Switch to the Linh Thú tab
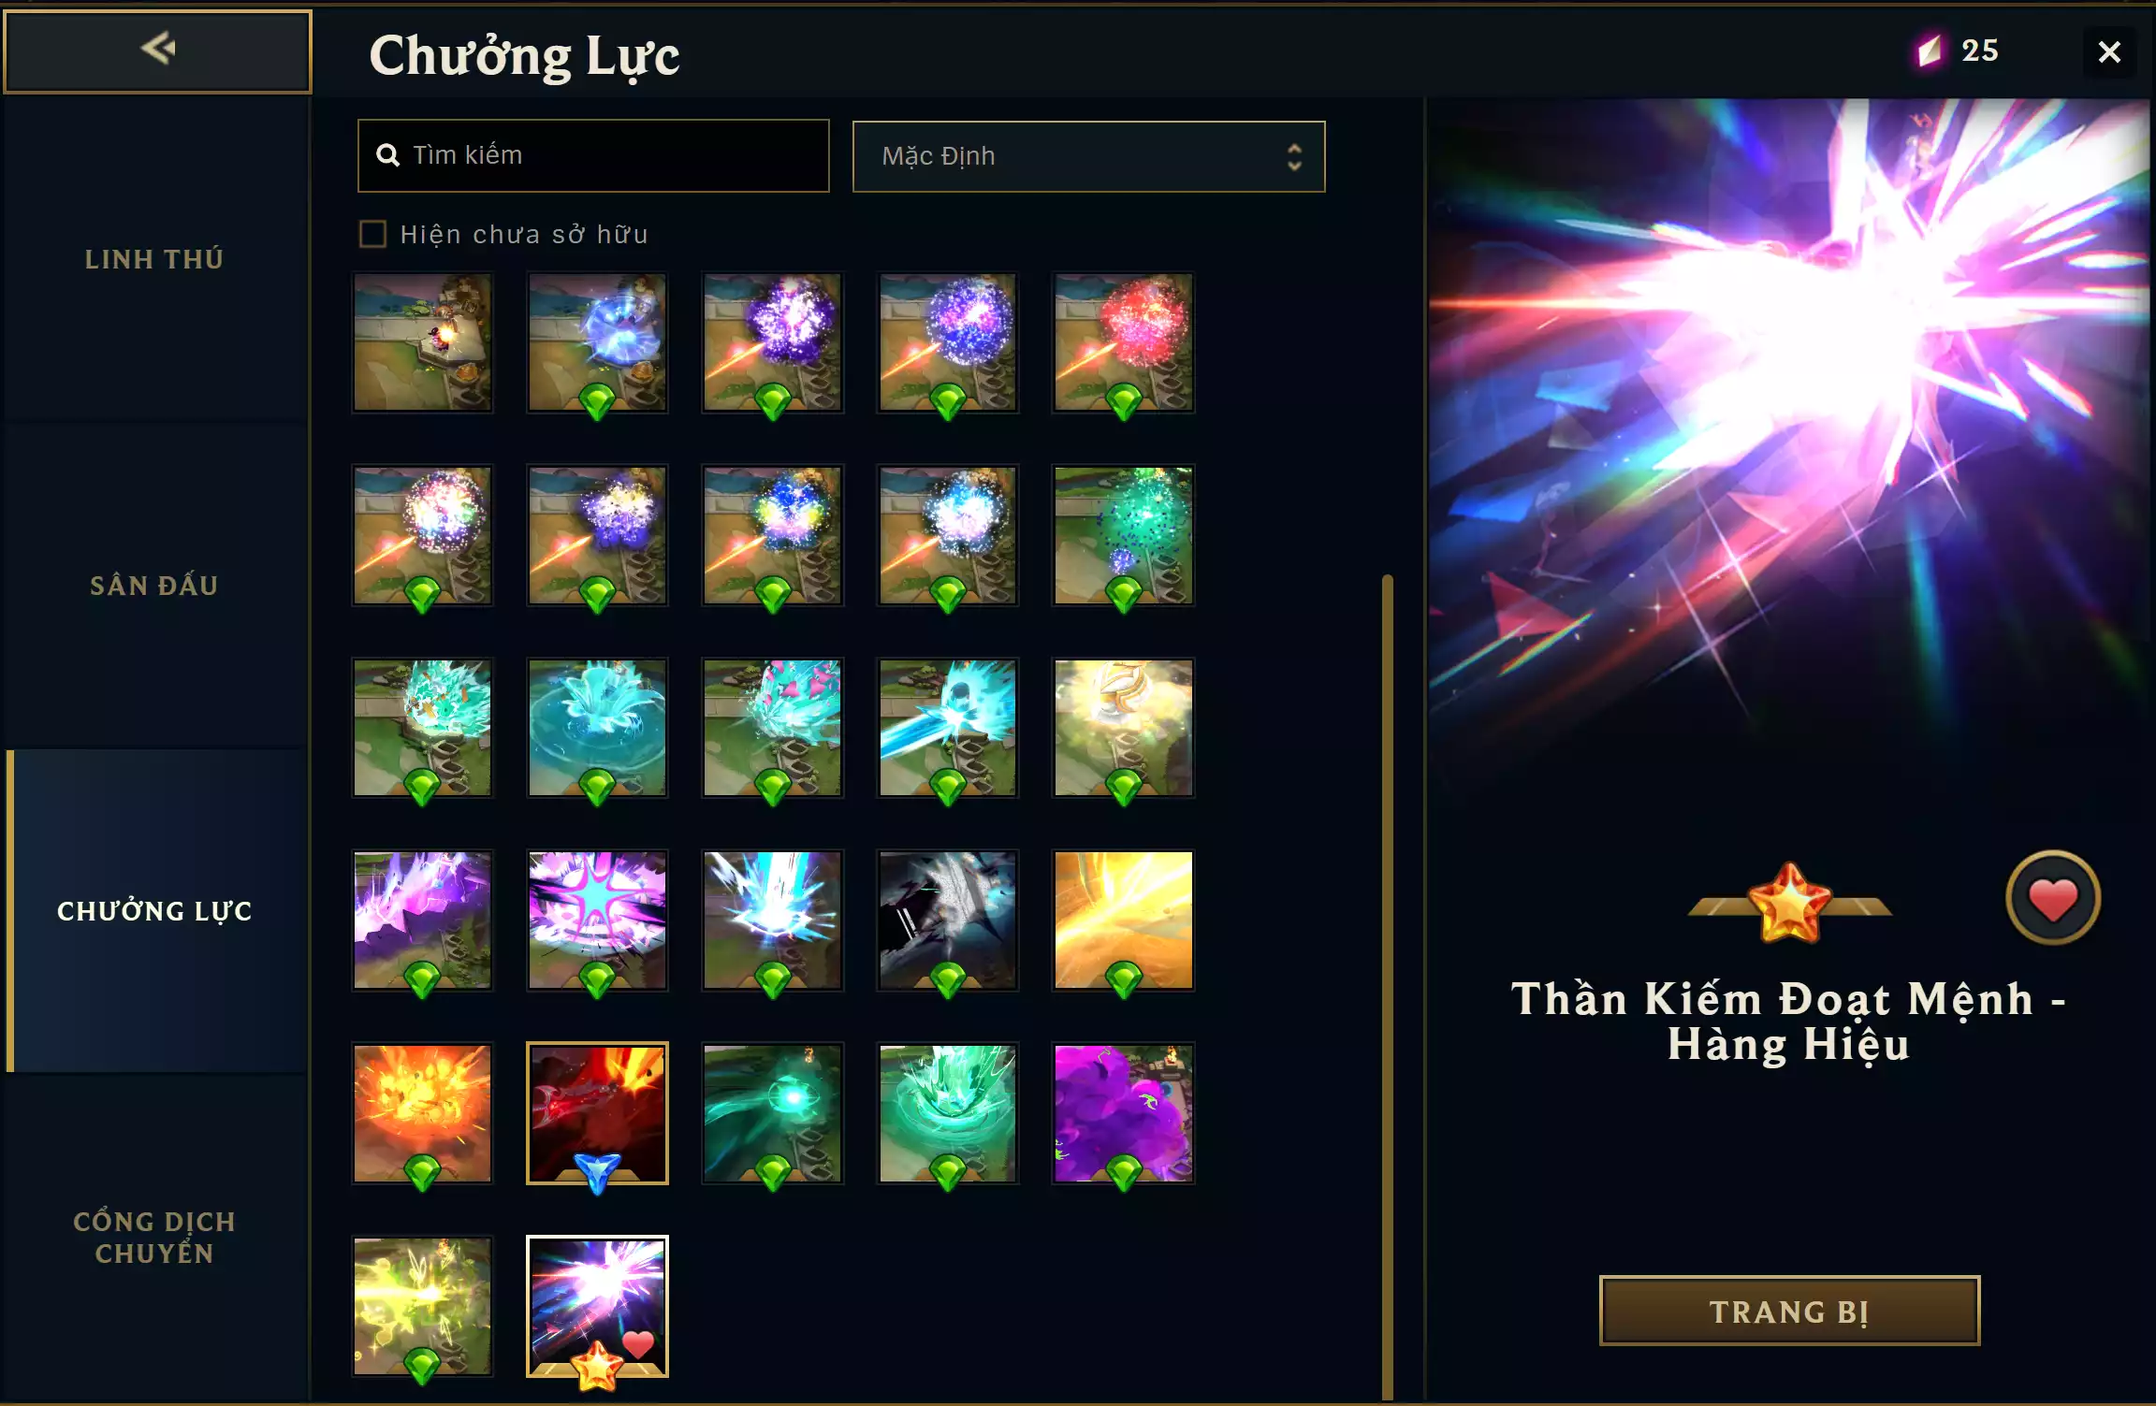This screenshot has width=2156, height=1406. [154, 259]
